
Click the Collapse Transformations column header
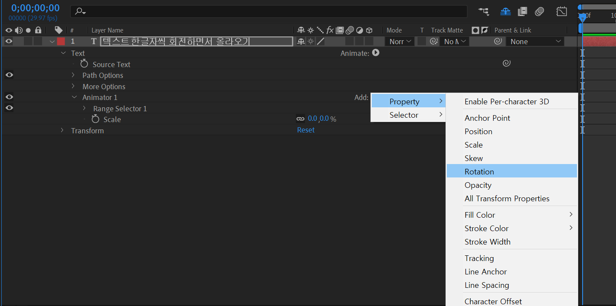tap(311, 30)
